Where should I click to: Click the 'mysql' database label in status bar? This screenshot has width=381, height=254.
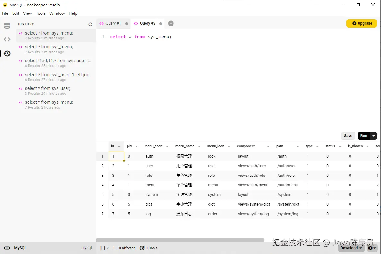pos(86,248)
